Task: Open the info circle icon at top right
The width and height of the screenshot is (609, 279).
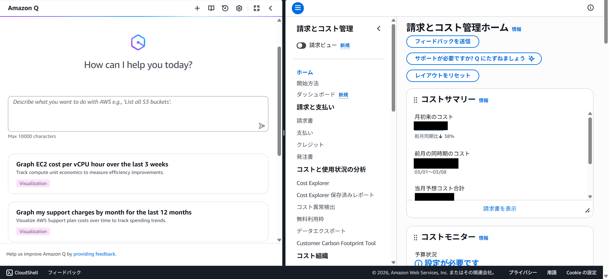Action: tap(591, 8)
